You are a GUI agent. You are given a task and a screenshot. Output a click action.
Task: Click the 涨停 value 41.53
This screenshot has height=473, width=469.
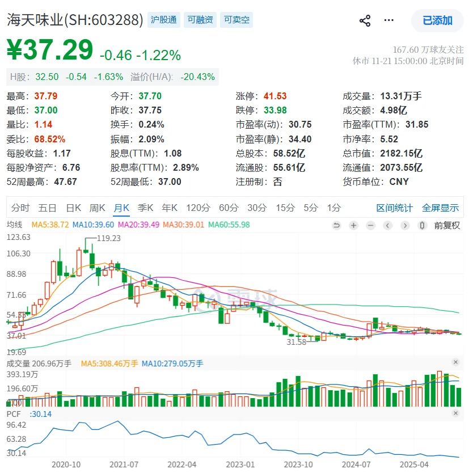(x=275, y=96)
